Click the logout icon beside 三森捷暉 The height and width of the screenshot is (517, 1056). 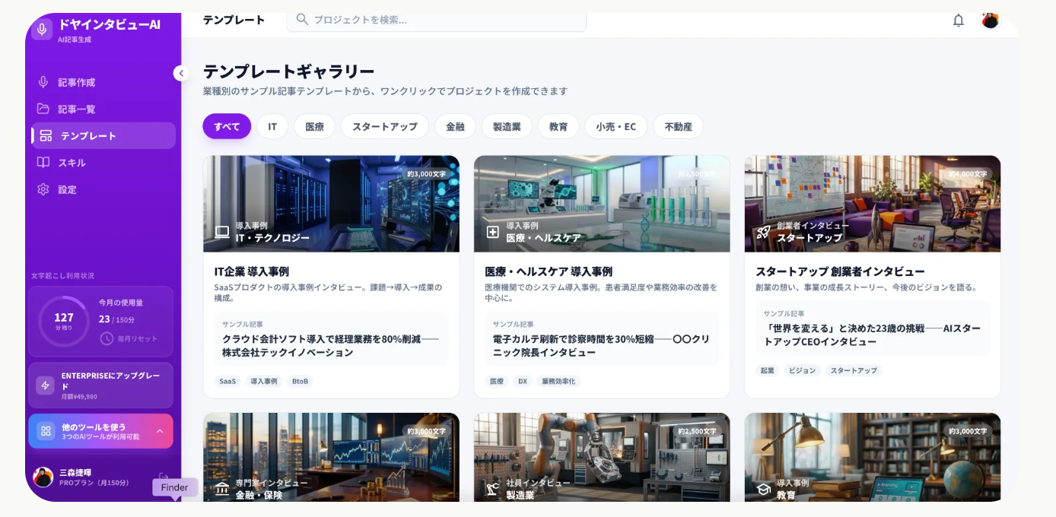[163, 477]
